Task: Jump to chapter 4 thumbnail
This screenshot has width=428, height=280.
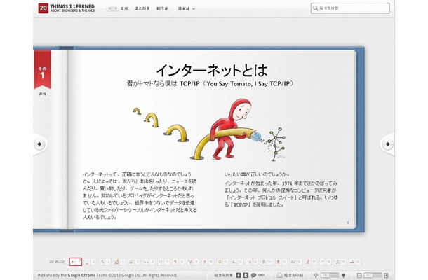Action: (119, 262)
